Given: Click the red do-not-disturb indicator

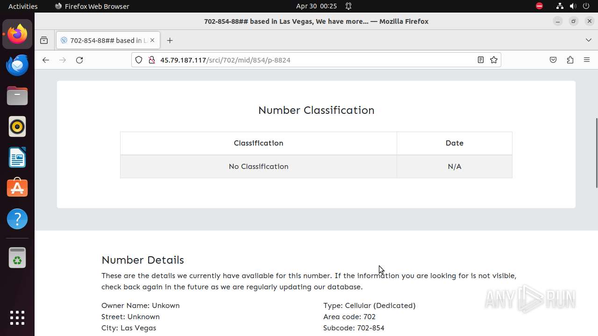Looking at the screenshot, I should click(539, 6).
